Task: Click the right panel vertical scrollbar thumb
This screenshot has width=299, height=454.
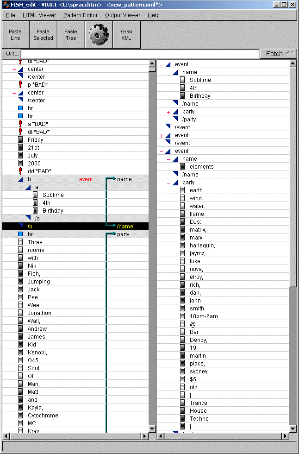Action: (x=293, y=176)
